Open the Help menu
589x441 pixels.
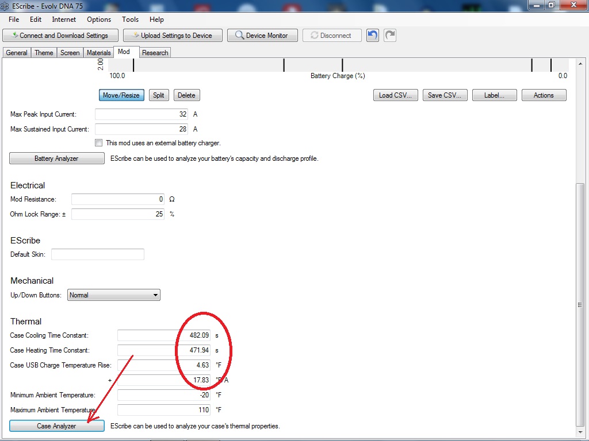tap(156, 20)
